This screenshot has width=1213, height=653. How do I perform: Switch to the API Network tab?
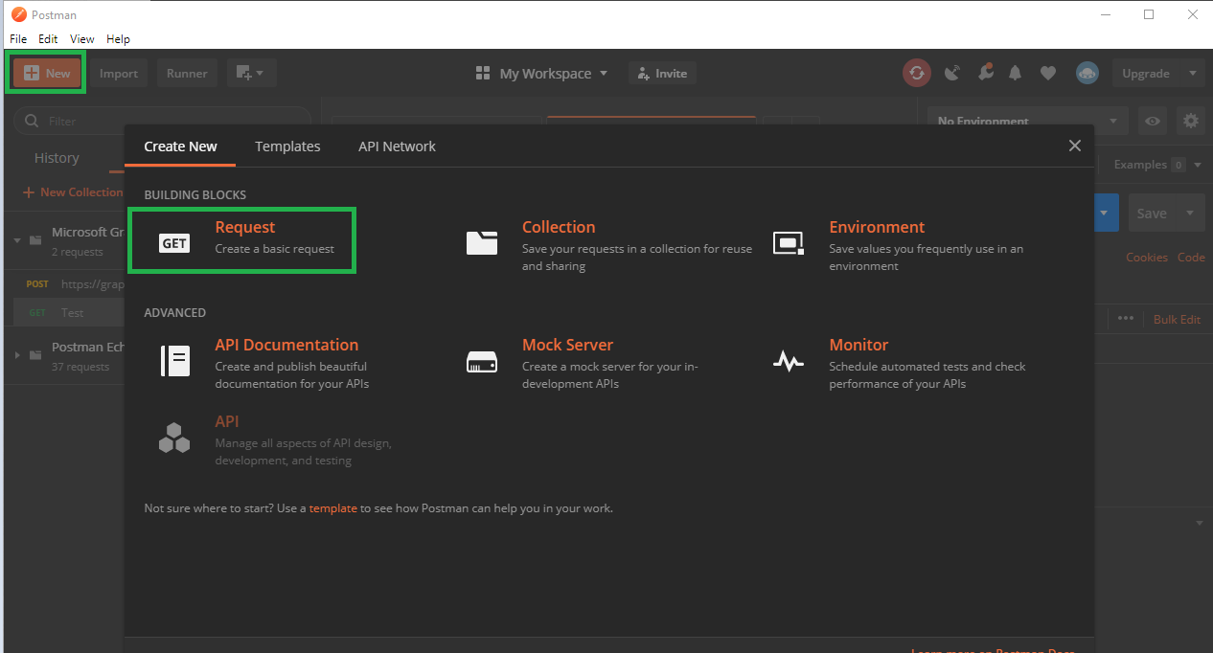(397, 146)
